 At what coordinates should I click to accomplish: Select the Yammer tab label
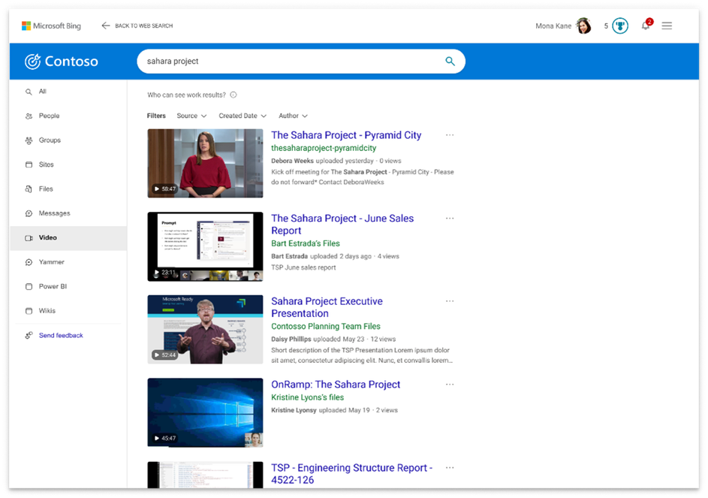52,262
